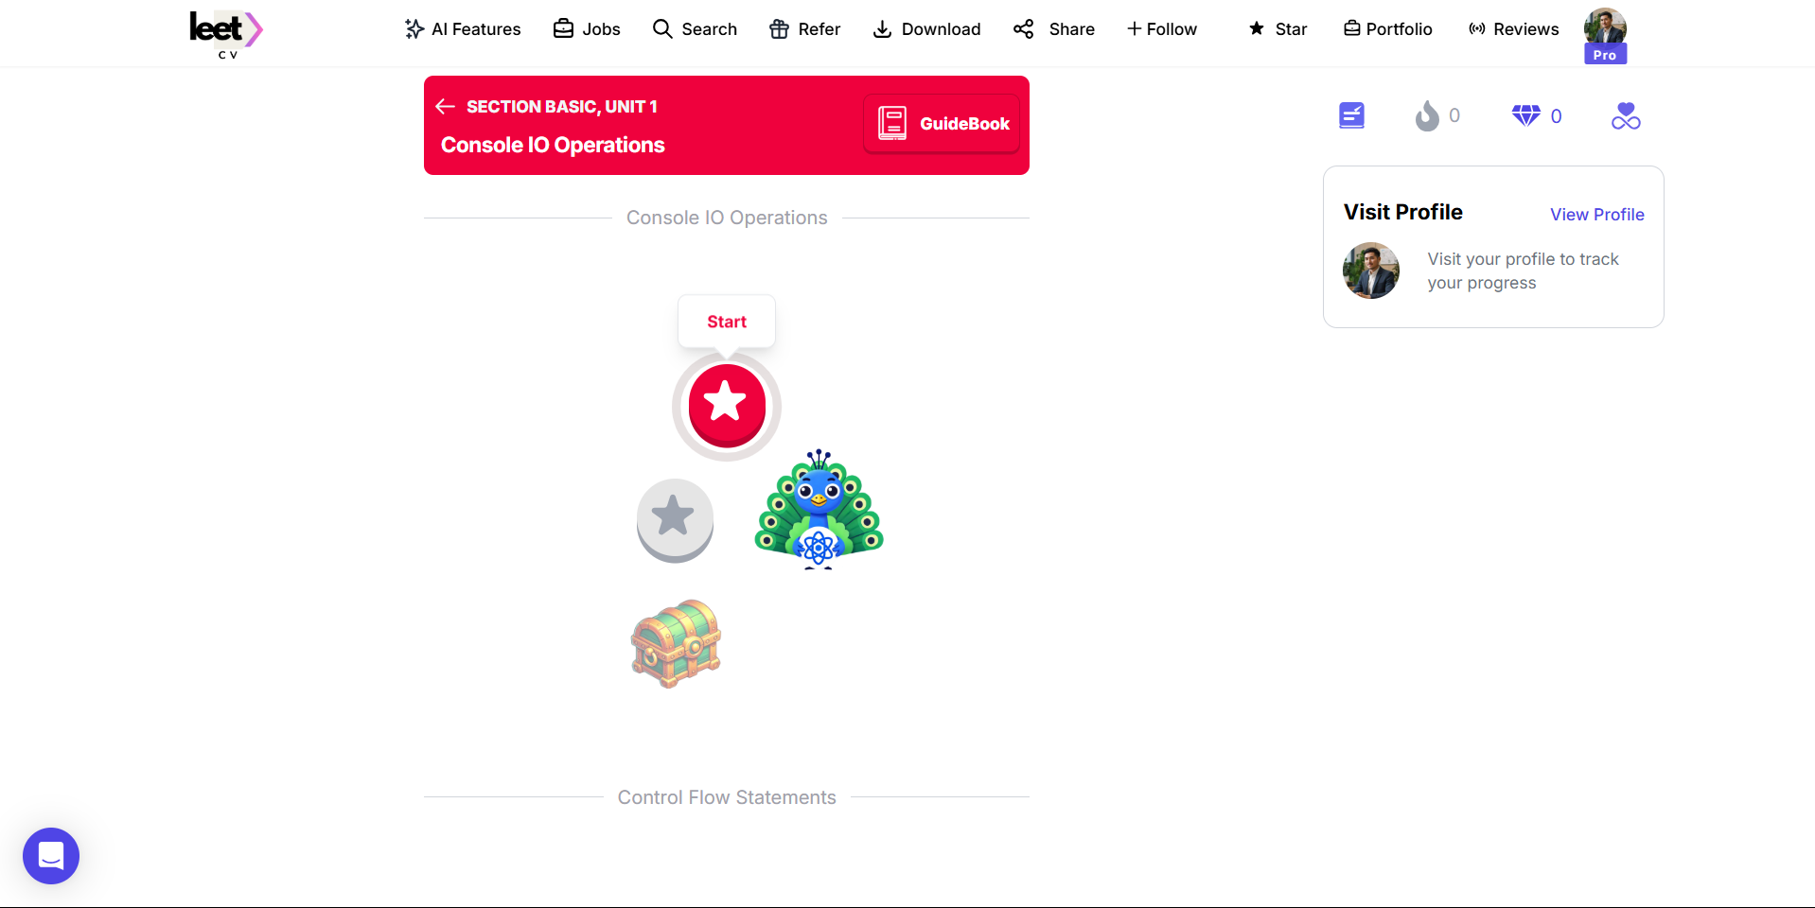Open the Jobs page
Viewport: 1815px width, 908px height.
tap(587, 29)
